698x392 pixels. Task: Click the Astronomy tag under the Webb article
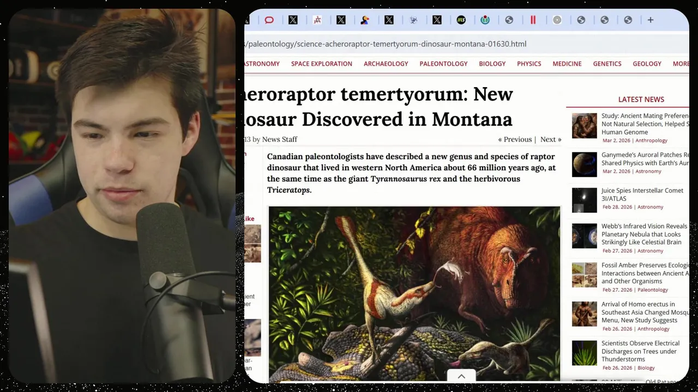650,251
